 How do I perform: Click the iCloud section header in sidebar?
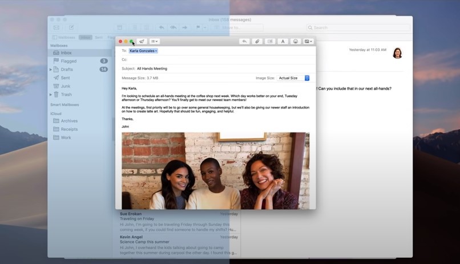(x=56, y=114)
